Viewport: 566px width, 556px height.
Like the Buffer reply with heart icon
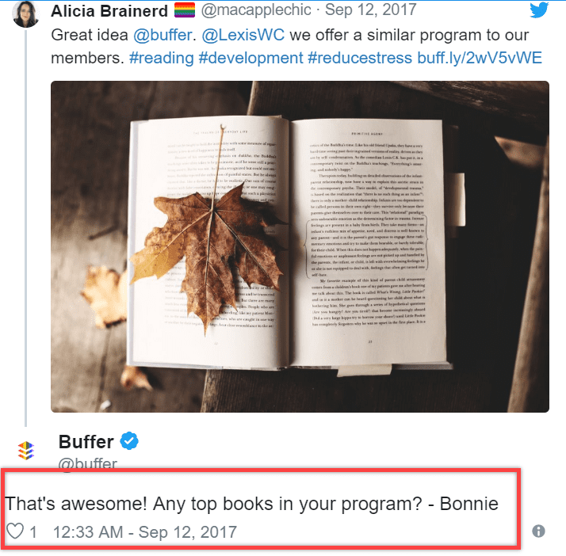click(15, 531)
